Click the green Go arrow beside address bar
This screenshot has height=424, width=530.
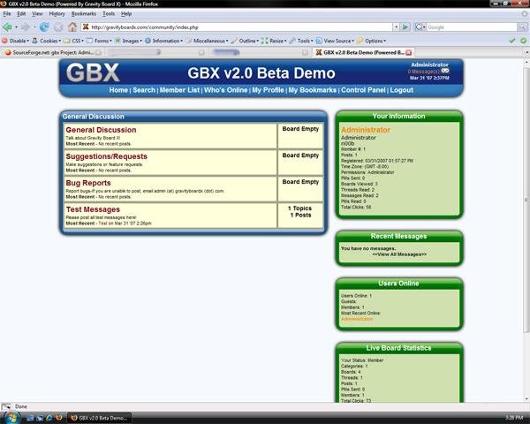(405, 27)
